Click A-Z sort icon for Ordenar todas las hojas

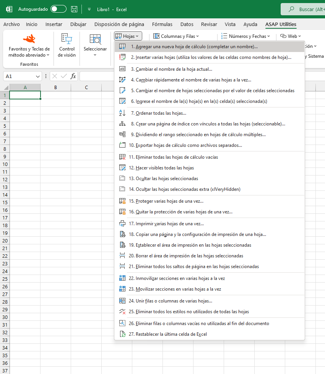[122, 113]
